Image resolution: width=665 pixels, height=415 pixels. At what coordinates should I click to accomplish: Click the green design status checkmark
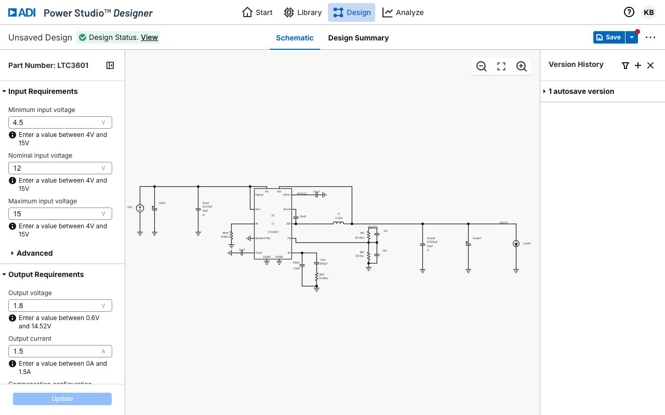click(83, 37)
